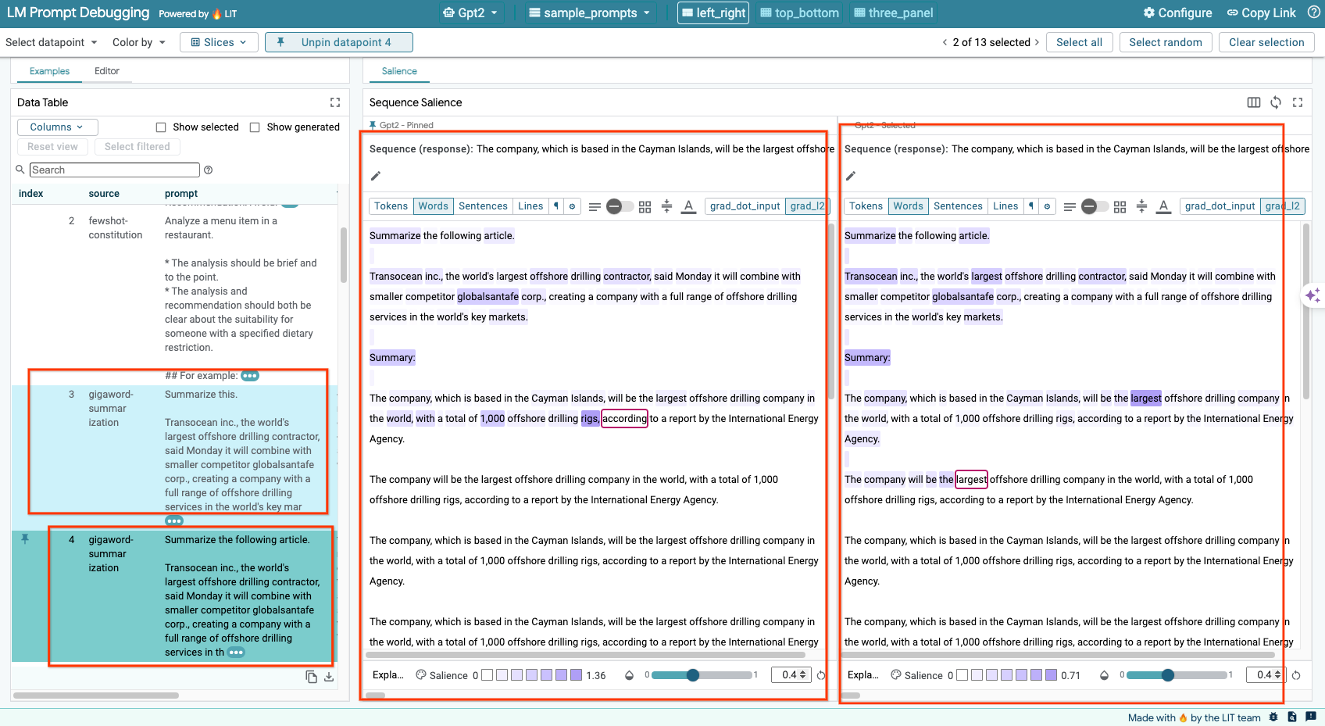Open the Slices dropdown

click(219, 42)
